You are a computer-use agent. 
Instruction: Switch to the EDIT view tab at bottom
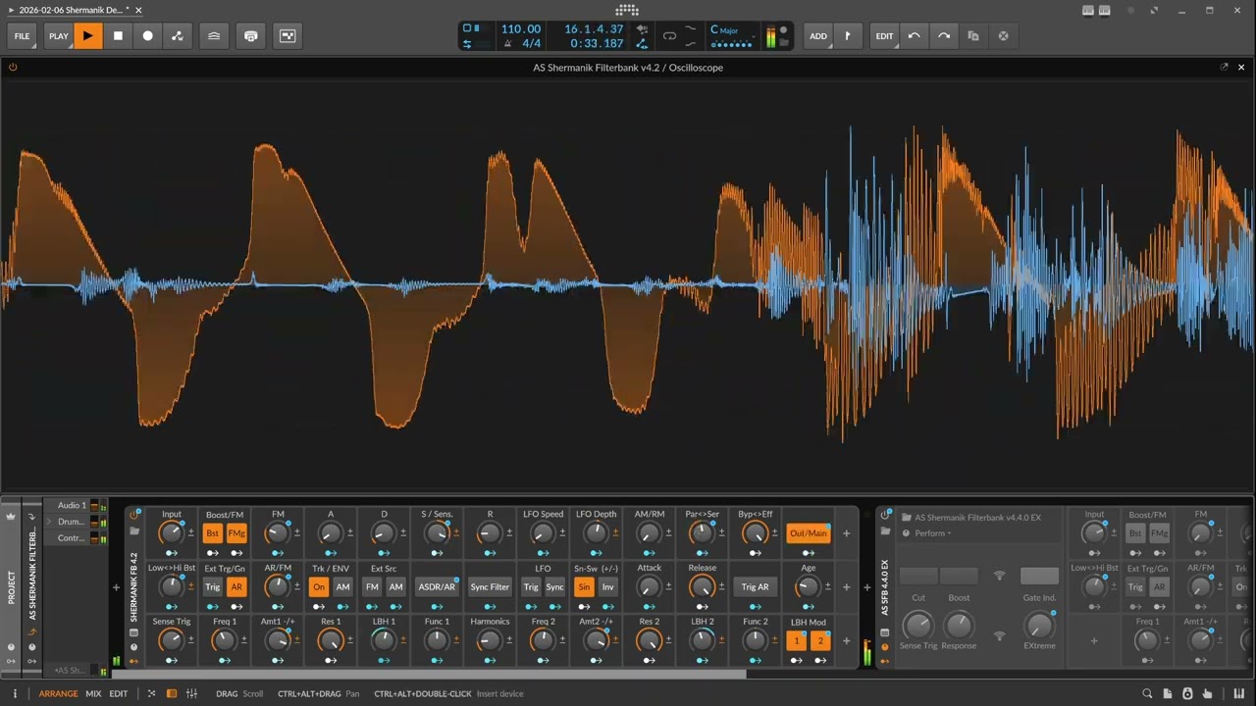click(118, 694)
